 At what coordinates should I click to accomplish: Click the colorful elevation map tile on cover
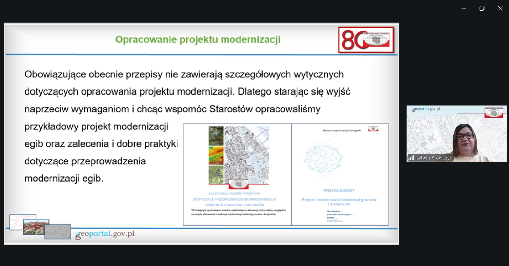[216, 156]
